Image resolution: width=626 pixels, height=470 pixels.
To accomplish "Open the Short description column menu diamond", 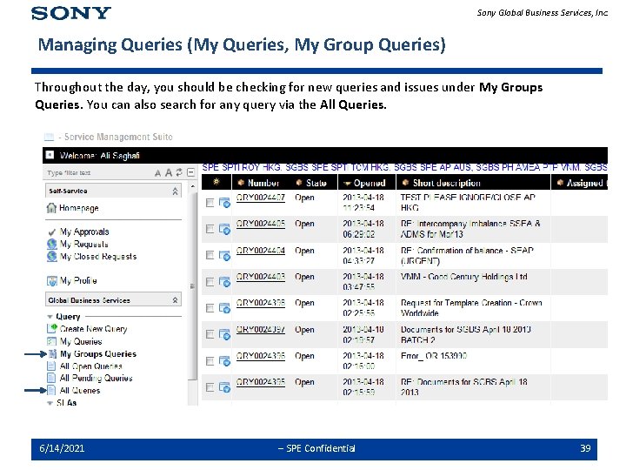I will (406, 183).
